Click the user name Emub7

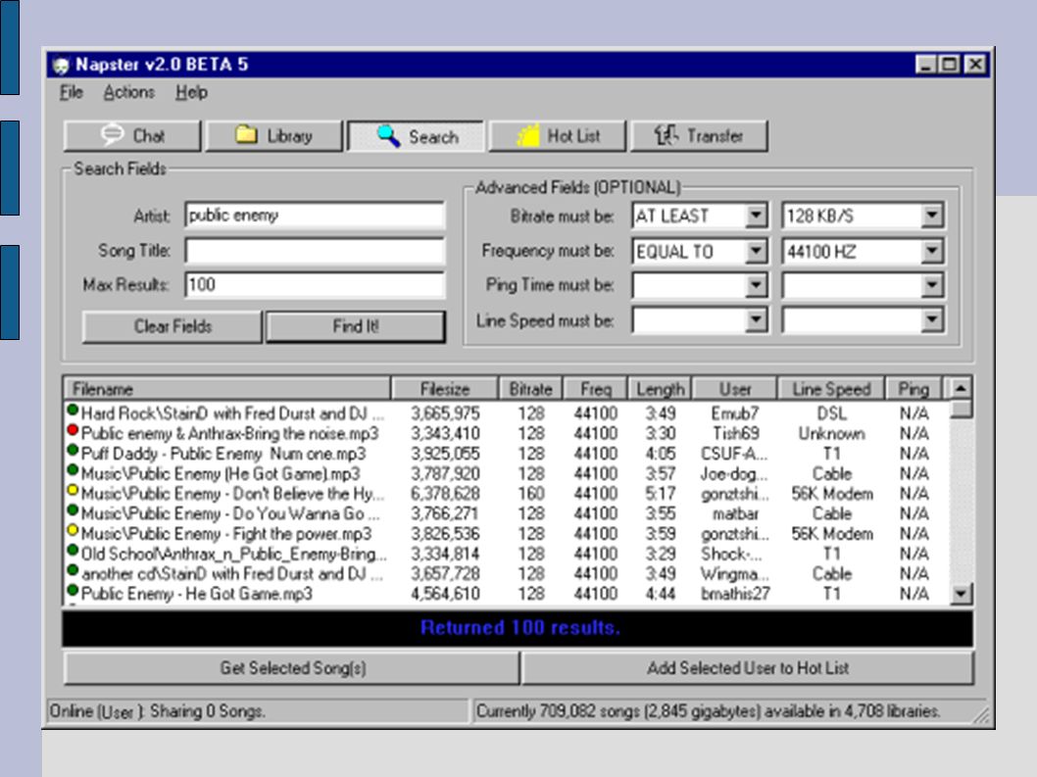[735, 413]
